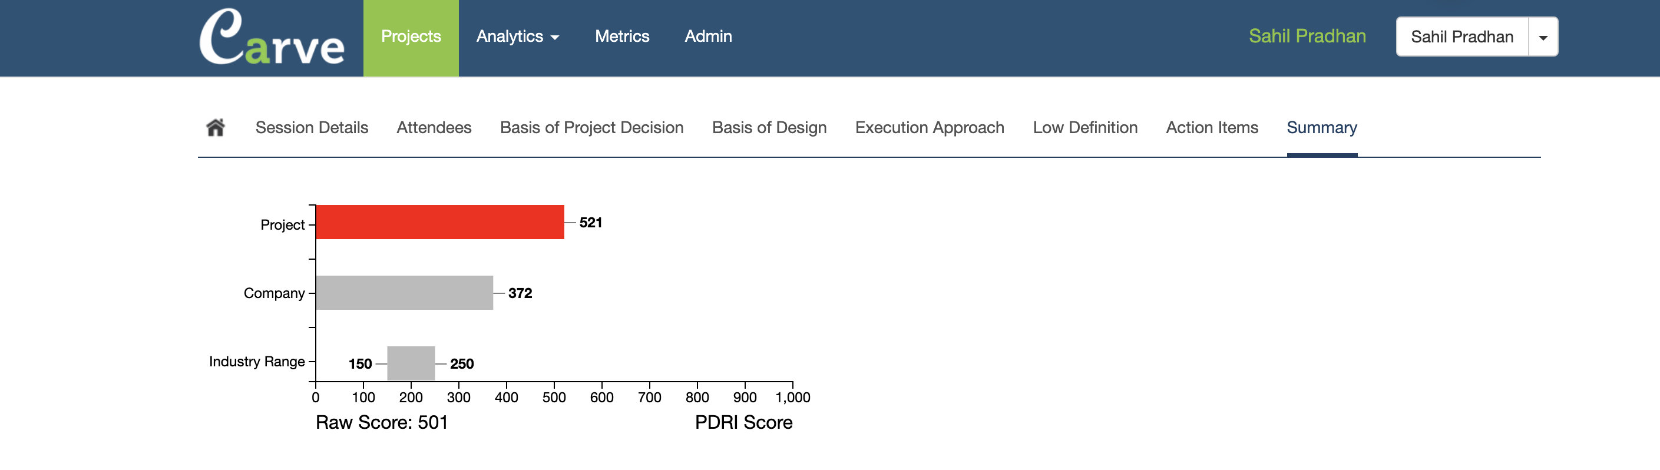Open the Basis of Design tab

769,128
